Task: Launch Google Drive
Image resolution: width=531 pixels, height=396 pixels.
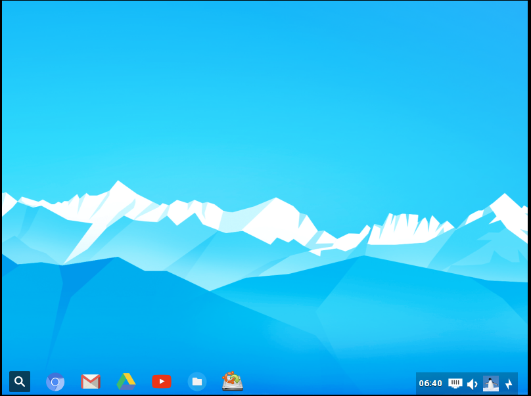Action: (126, 382)
